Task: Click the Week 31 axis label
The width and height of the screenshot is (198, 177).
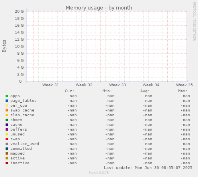Action: point(51,85)
